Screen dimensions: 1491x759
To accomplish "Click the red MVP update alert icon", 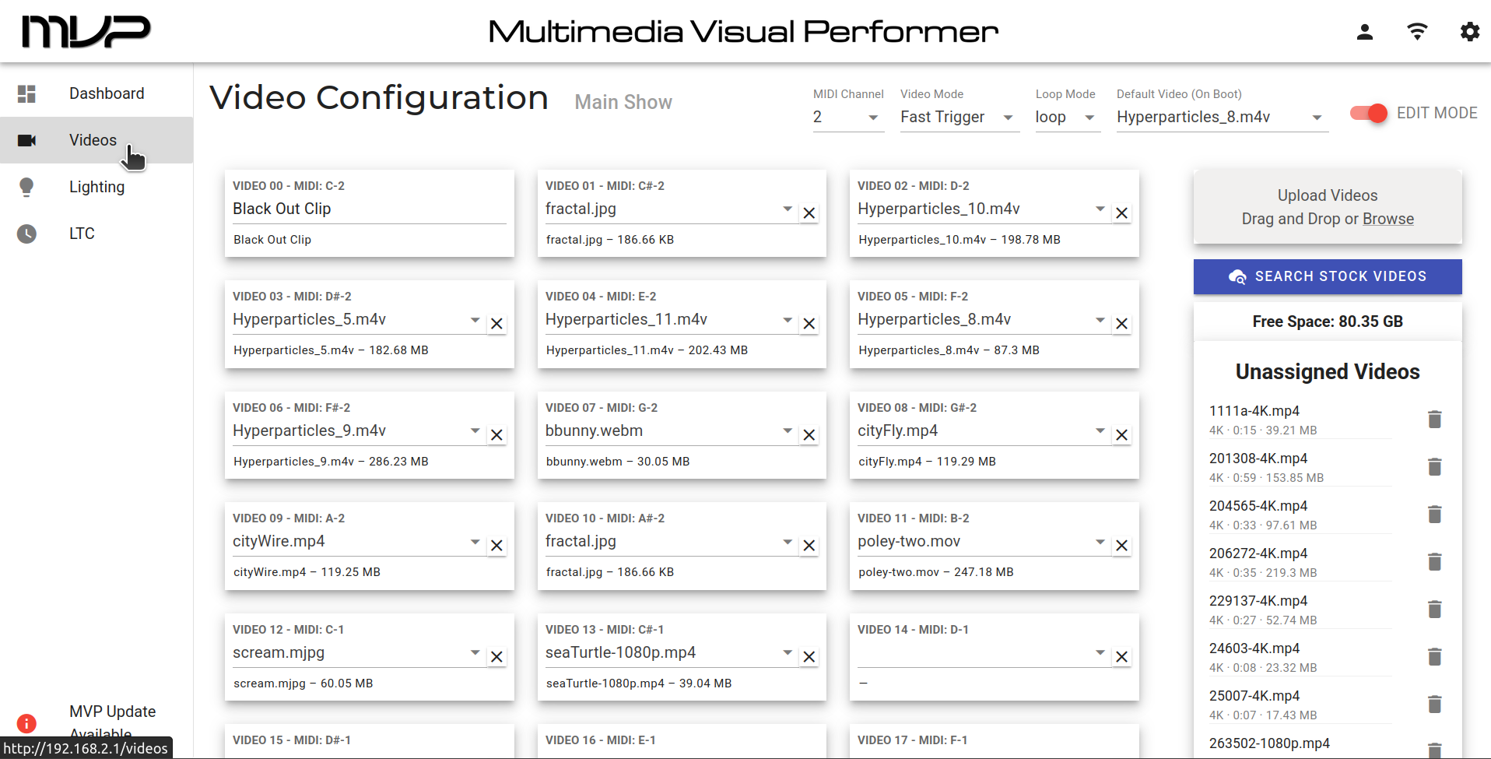I will (26, 723).
